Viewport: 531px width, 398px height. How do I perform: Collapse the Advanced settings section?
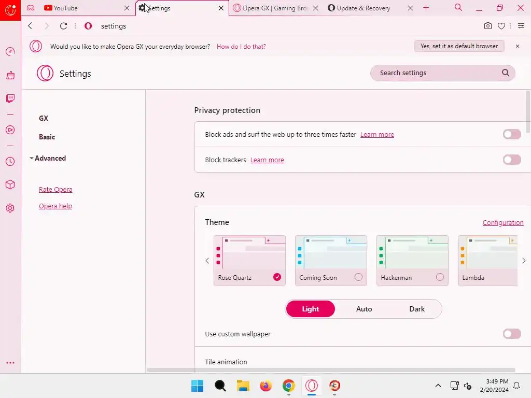pyautogui.click(x=48, y=159)
